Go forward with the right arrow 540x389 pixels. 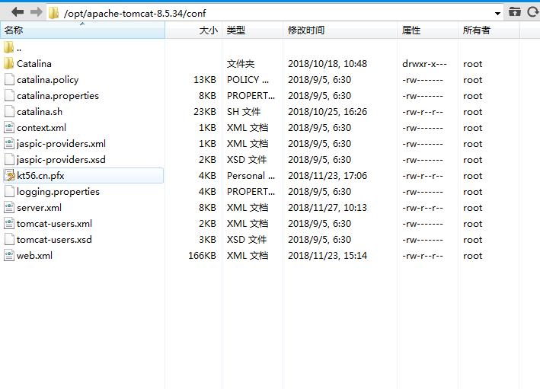coord(36,13)
